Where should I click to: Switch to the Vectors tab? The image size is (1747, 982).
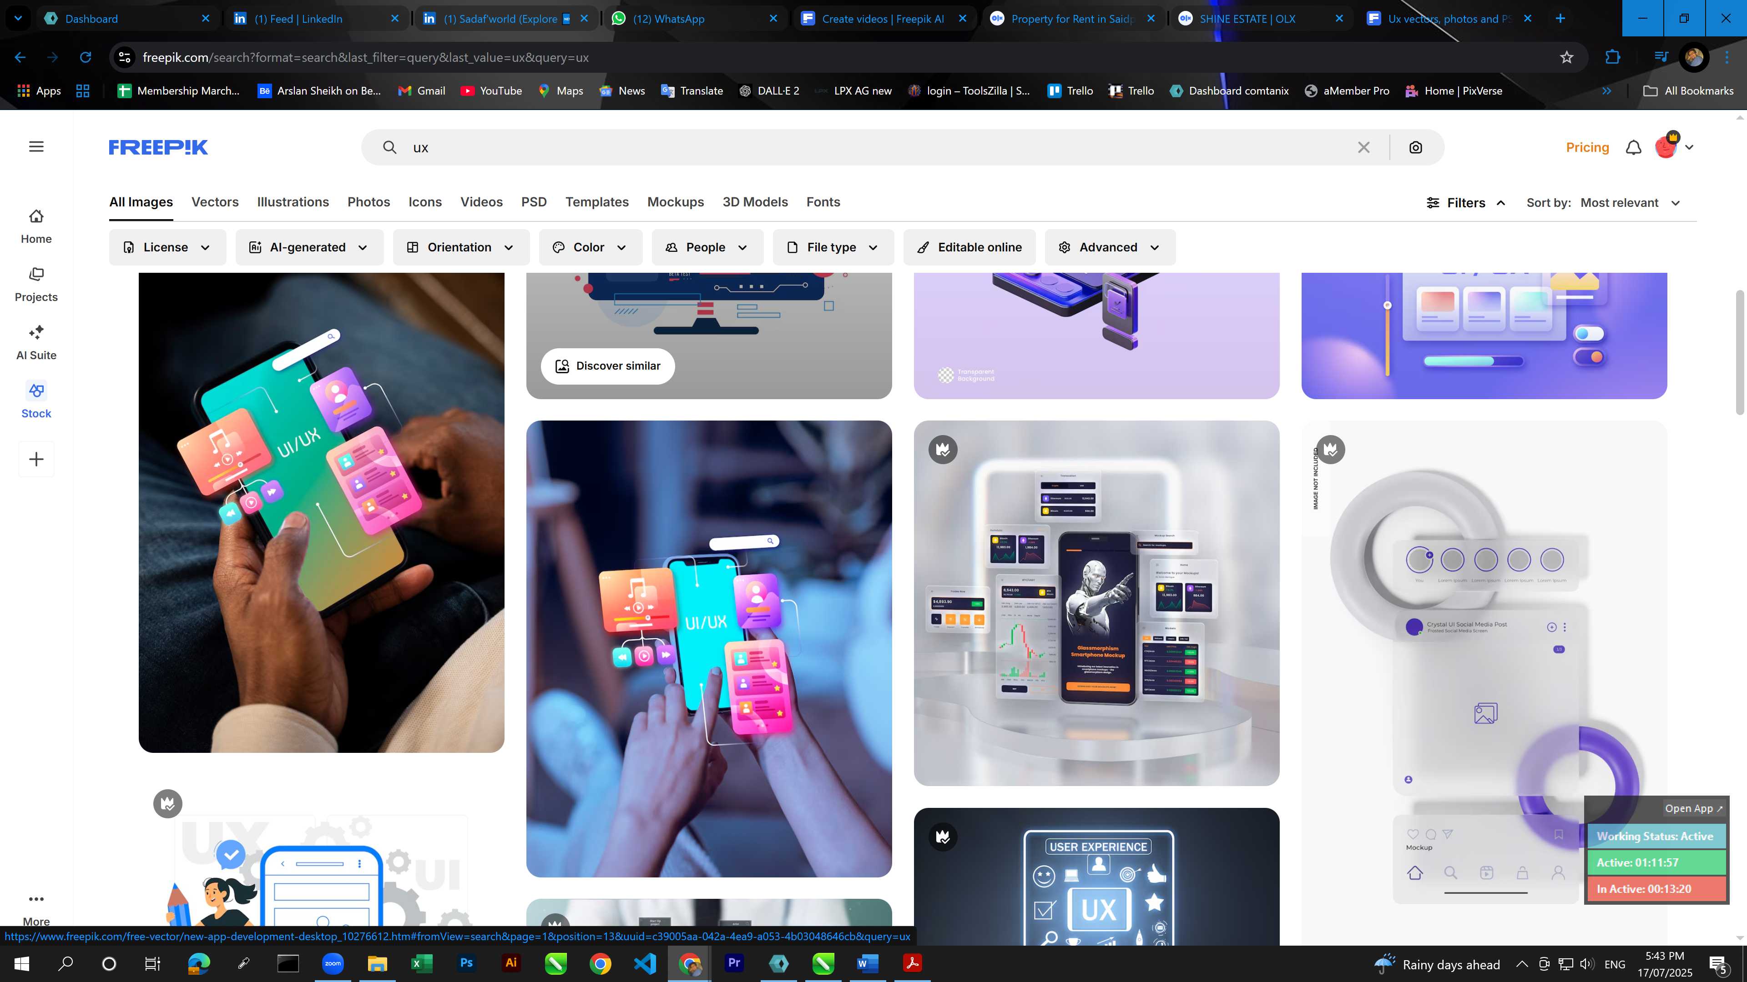point(215,202)
